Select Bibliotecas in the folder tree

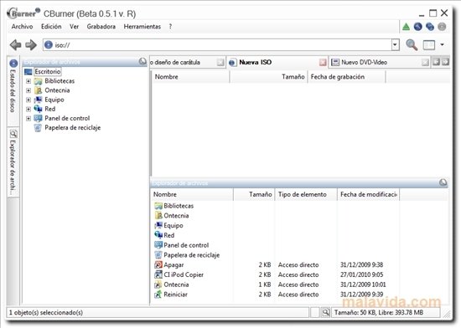(x=60, y=81)
